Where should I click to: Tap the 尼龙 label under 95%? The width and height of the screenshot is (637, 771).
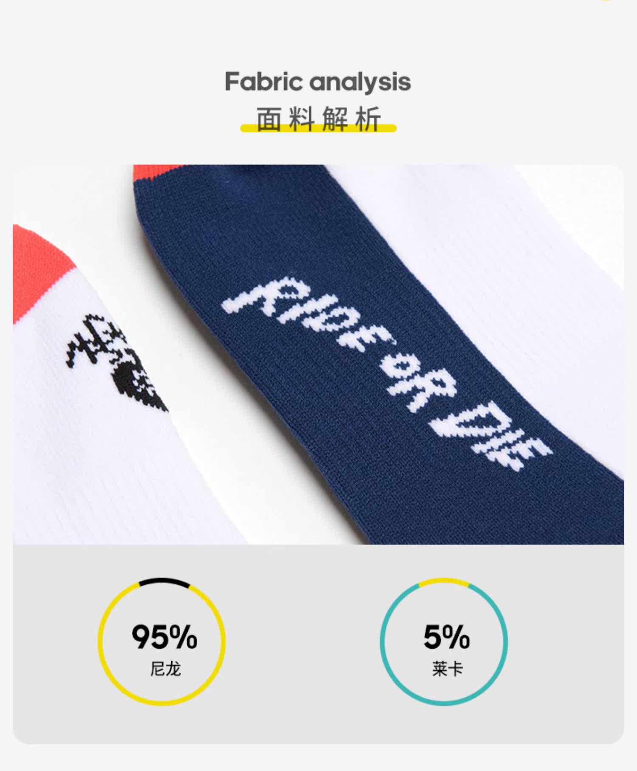click(165, 669)
